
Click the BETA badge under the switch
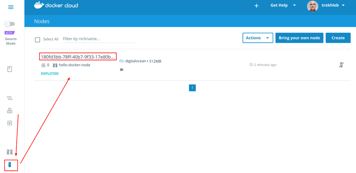click(x=10, y=33)
